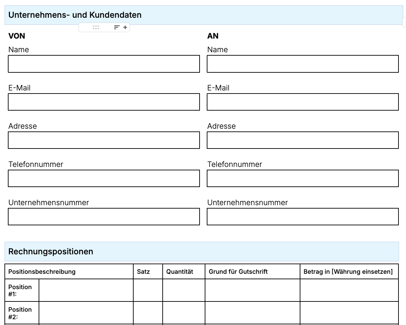
Task: Activate the AN Telefonnummer field
Action: tap(303, 179)
